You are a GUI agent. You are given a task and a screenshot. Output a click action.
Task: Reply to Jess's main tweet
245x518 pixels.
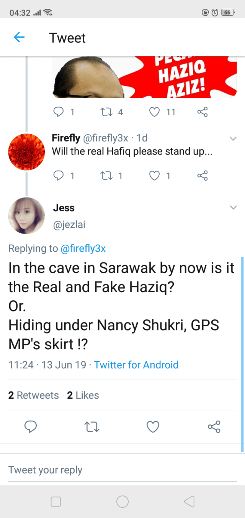pos(31,427)
